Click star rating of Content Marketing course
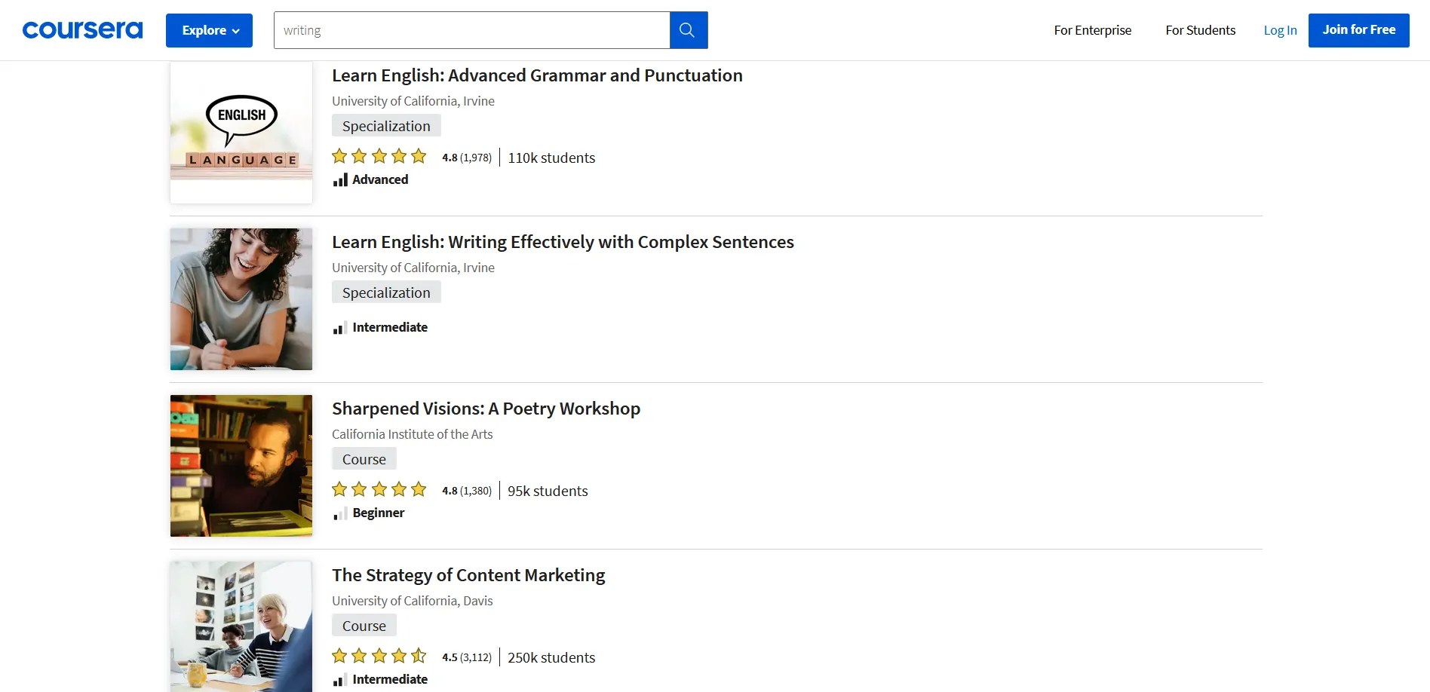This screenshot has height=692, width=1430. 379,657
